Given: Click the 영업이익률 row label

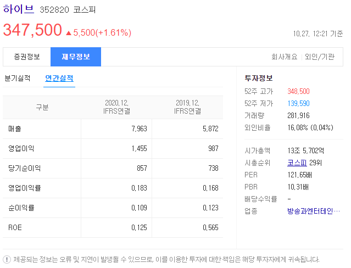Looking at the screenshot, I should point(24,188).
